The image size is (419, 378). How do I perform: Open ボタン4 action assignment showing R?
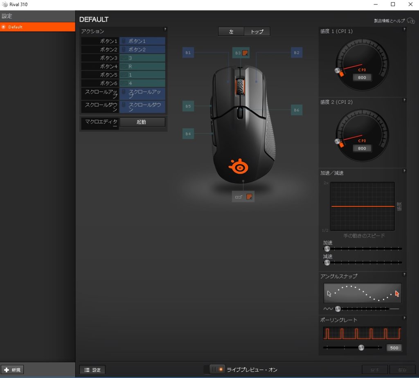[142, 67]
